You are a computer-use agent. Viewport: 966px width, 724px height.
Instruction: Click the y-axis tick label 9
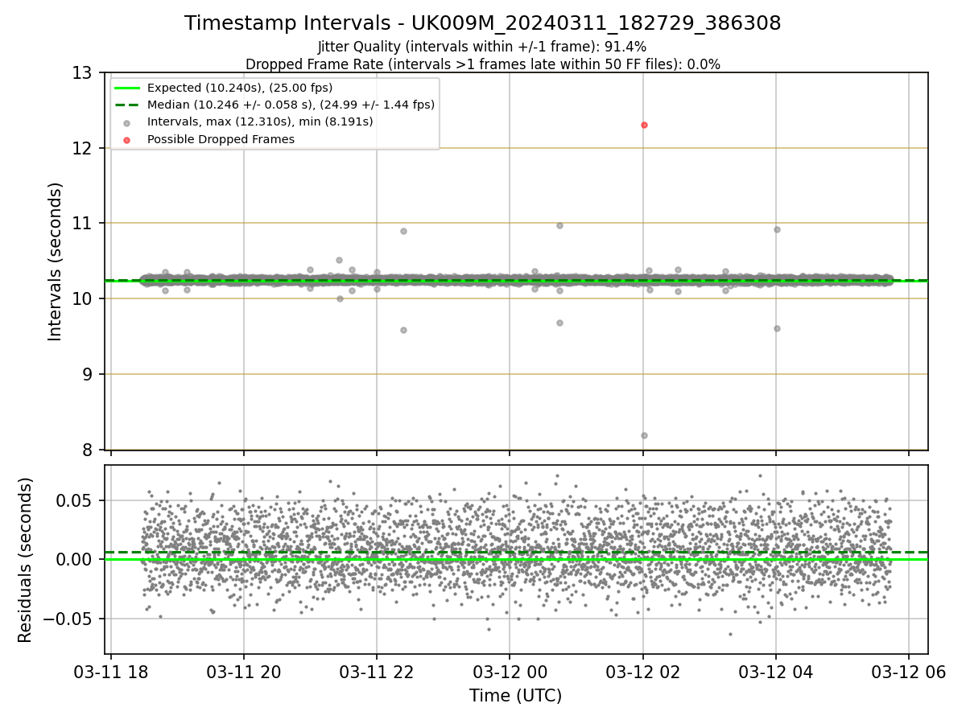point(87,374)
